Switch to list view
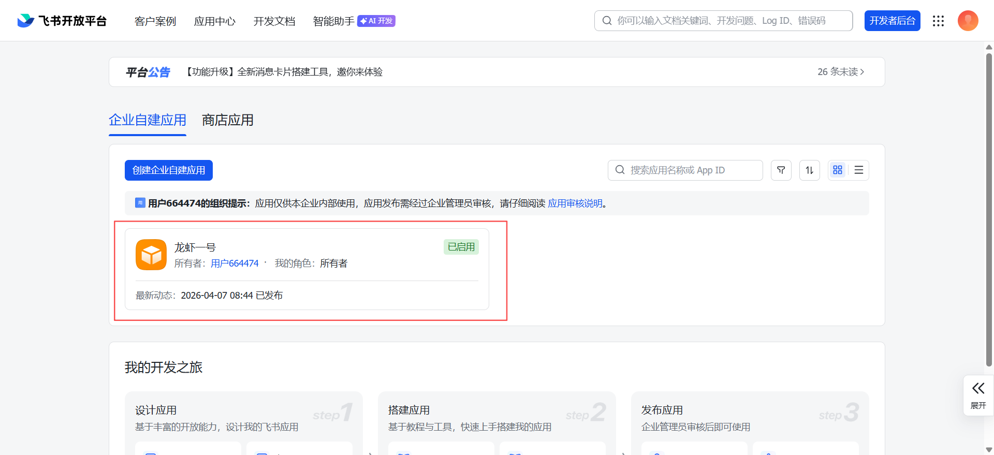The image size is (994, 455). 858,170
